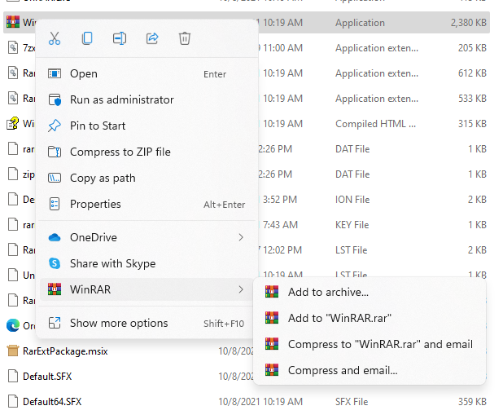Select Show more options
This screenshot has height=419, width=503.
[147, 324]
